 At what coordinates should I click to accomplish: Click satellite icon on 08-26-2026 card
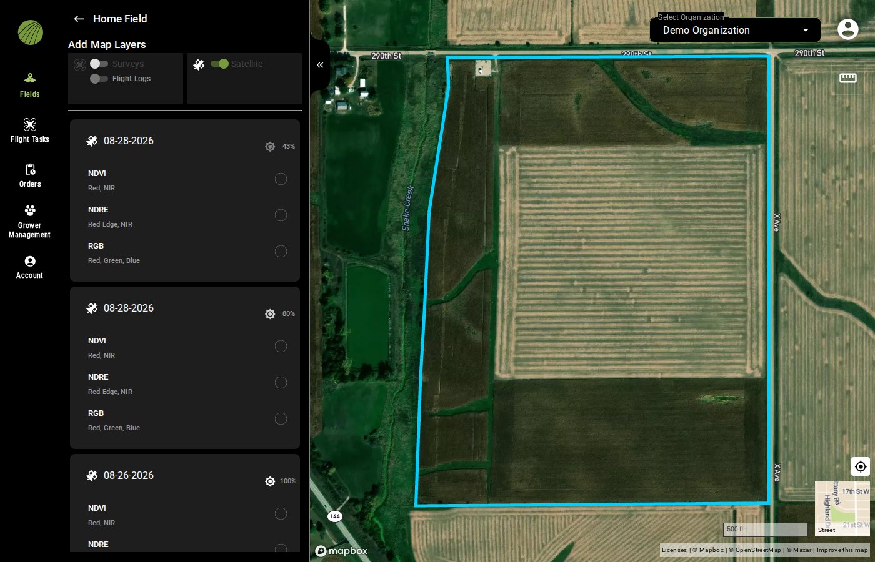click(x=92, y=476)
